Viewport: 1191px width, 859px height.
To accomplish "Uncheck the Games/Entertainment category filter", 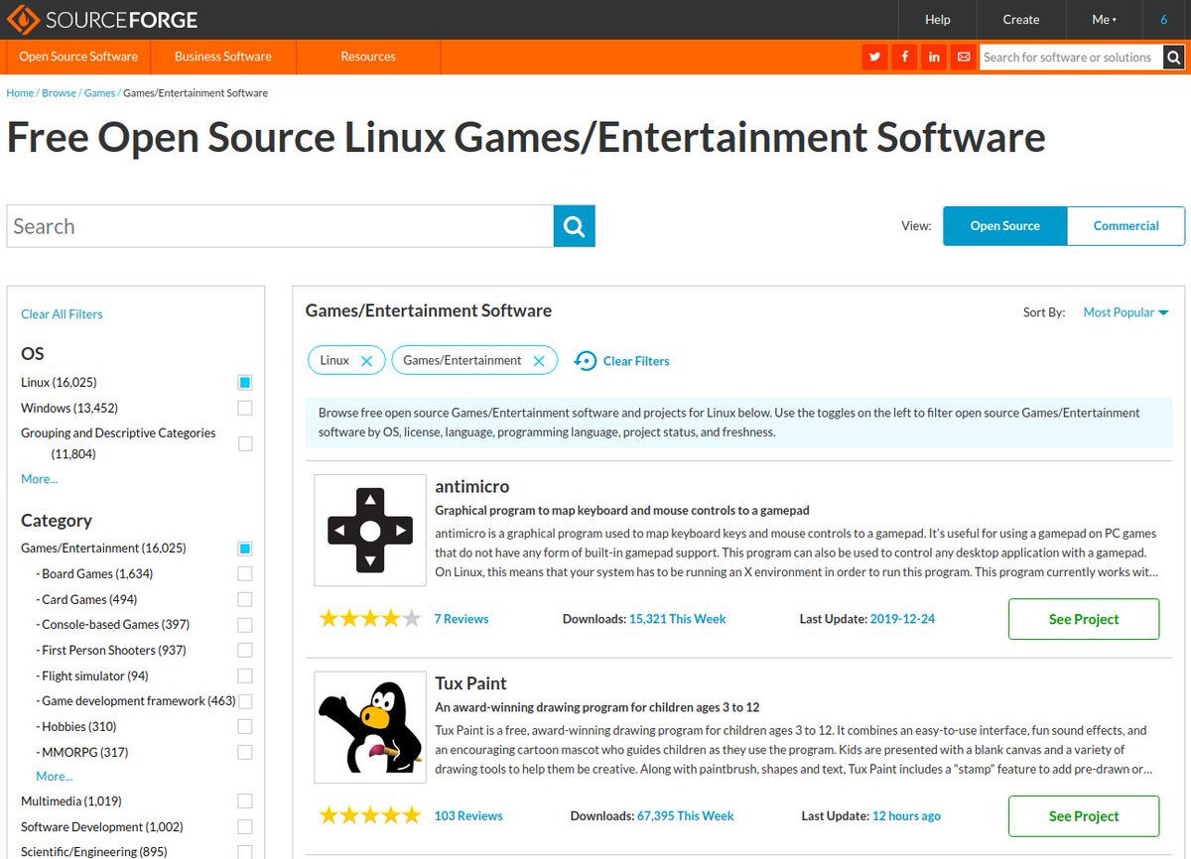I will pos(245,548).
